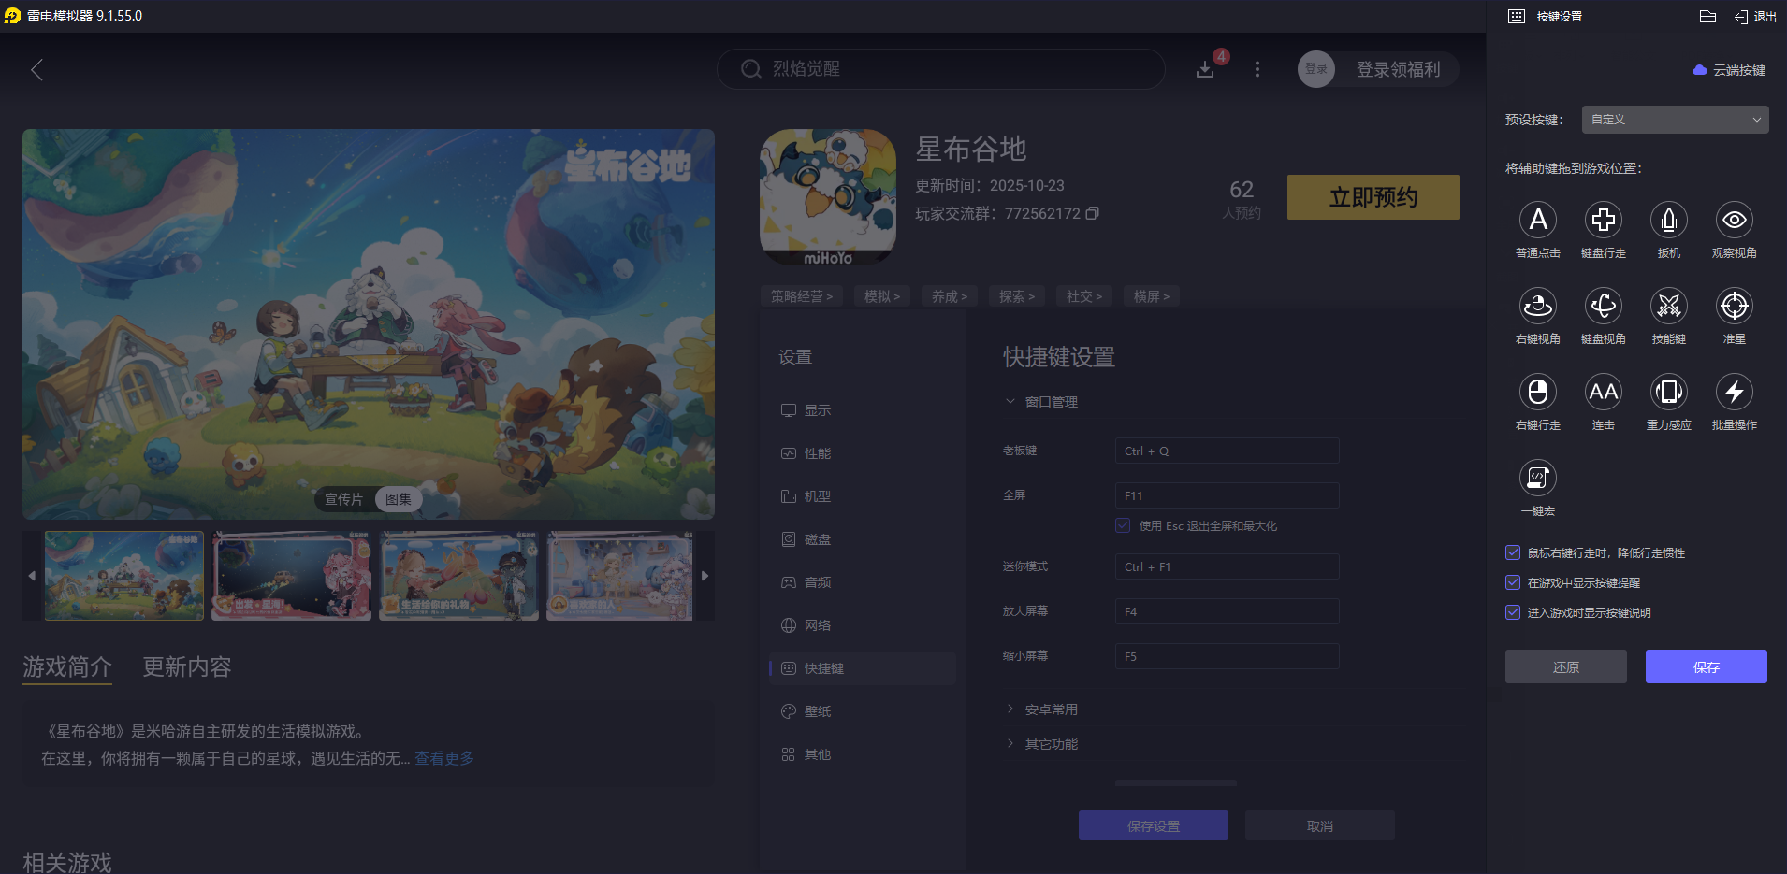The width and height of the screenshot is (1787, 874).
Task: Open the 预设按键 preset dropdown
Action: point(1674,120)
